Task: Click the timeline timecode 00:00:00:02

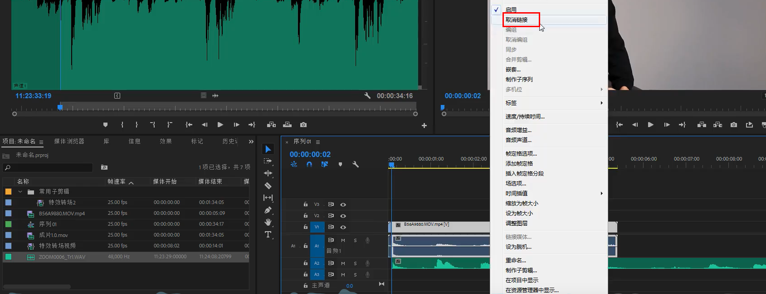Action: click(x=310, y=154)
